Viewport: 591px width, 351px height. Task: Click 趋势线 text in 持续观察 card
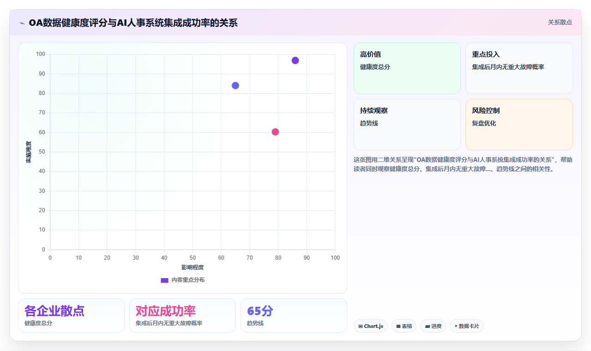coord(369,123)
